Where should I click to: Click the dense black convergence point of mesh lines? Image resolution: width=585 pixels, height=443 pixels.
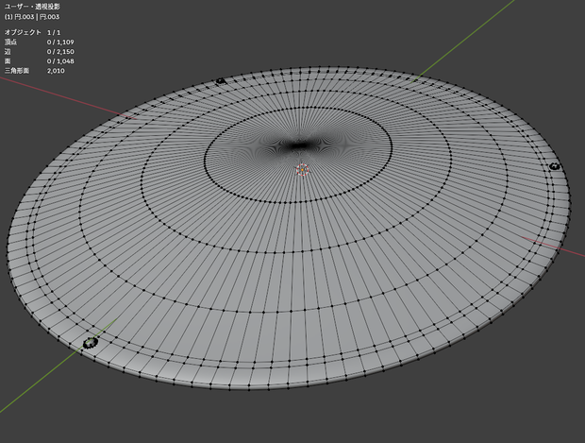[x=298, y=145]
